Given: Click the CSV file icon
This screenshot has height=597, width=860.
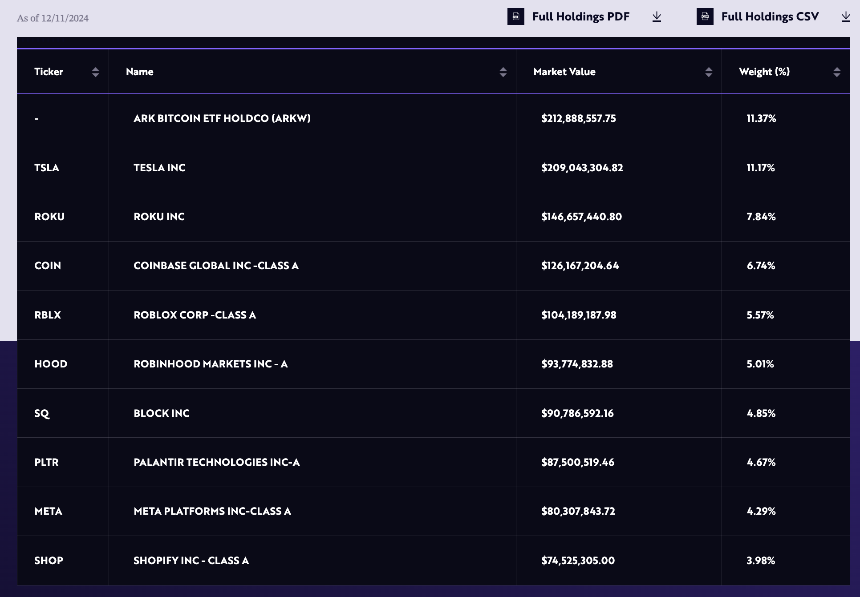Looking at the screenshot, I should pyautogui.click(x=705, y=16).
